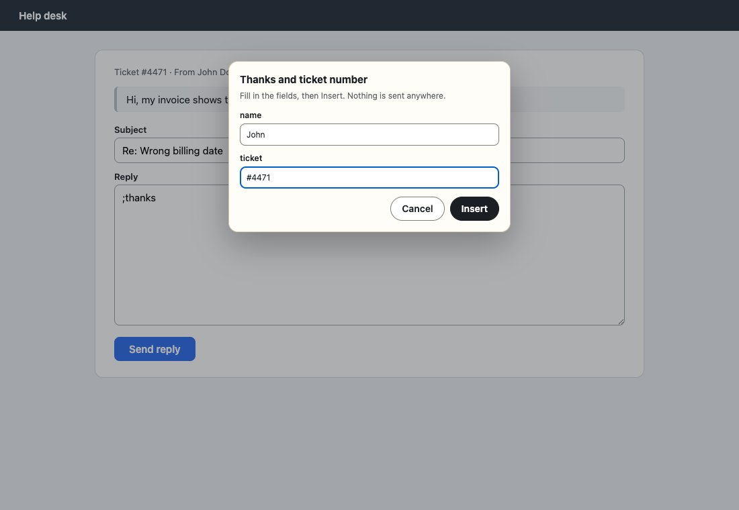Click the ticket field containing #4471
The height and width of the screenshot is (510, 739).
click(x=369, y=178)
